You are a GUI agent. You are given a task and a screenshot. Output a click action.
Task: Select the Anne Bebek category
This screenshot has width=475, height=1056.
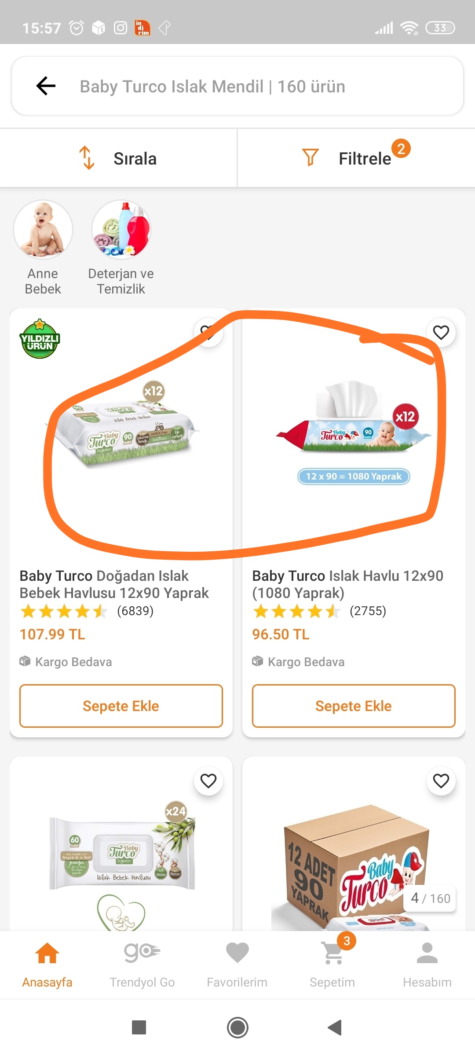43,230
